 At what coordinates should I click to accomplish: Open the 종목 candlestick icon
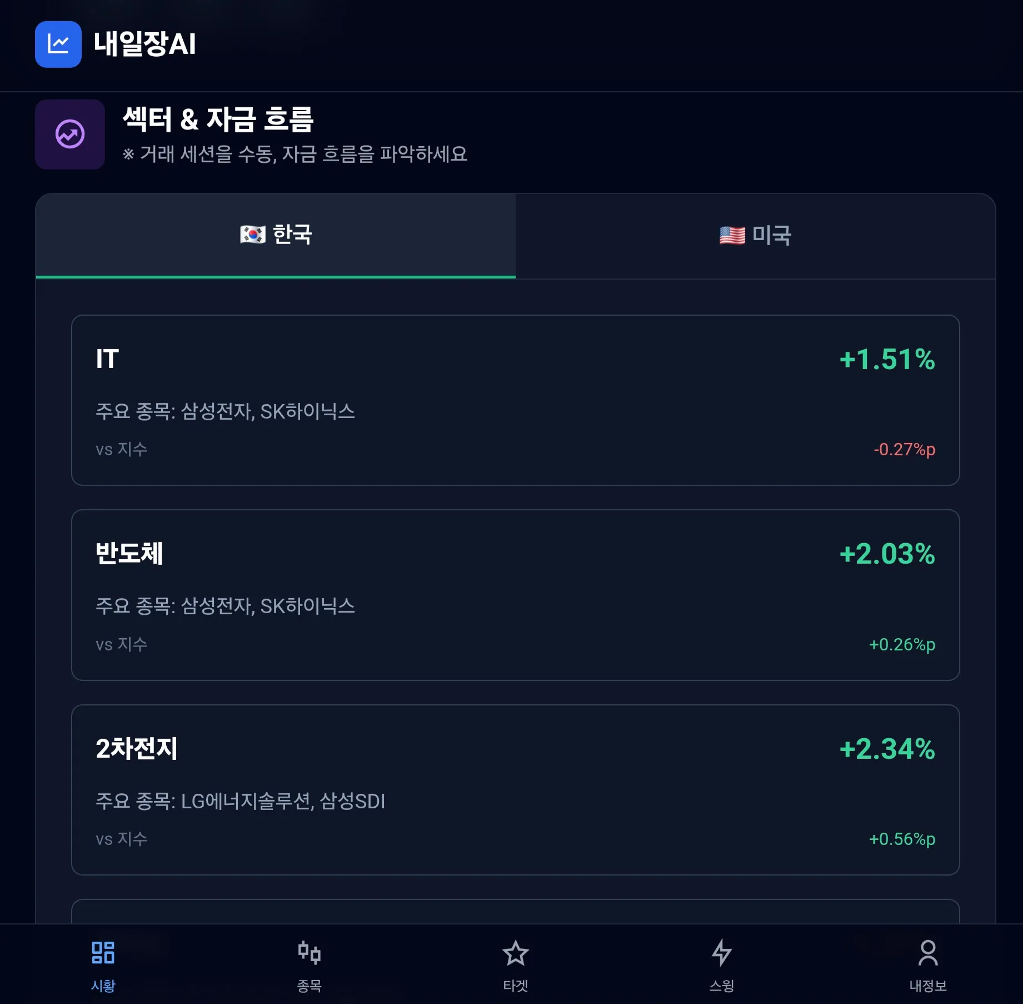click(x=309, y=952)
